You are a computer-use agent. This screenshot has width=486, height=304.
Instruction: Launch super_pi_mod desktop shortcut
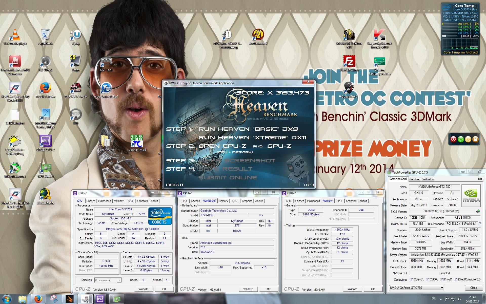pos(137,143)
